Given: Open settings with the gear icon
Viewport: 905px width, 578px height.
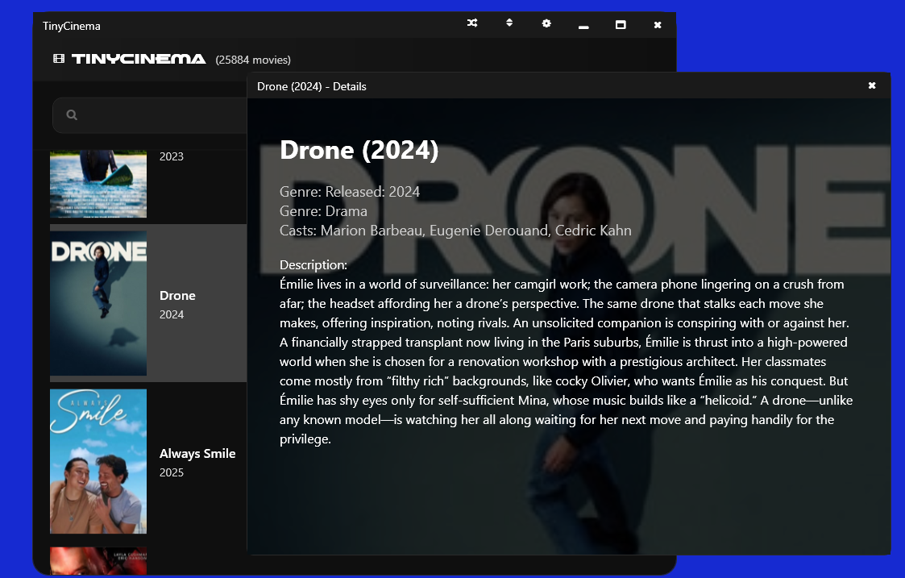Looking at the screenshot, I should (x=546, y=23).
